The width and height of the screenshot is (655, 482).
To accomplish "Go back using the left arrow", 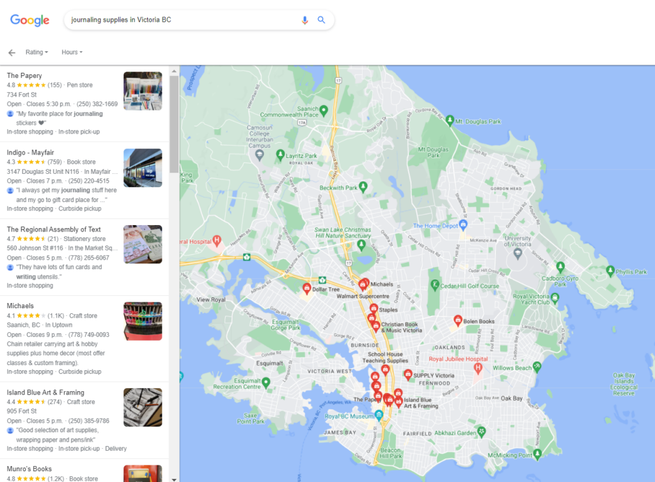I will point(12,52).
